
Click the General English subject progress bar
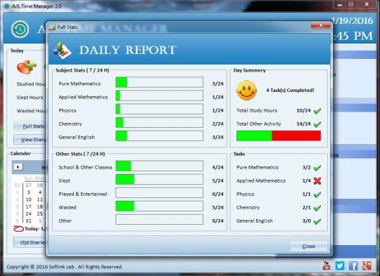[159, 136]
